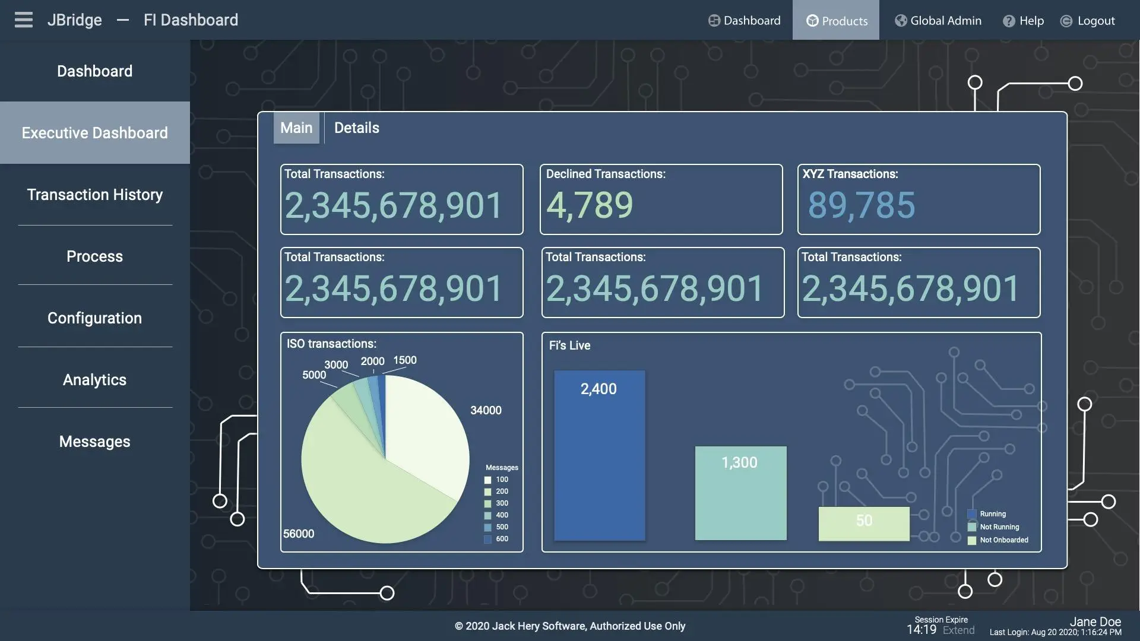Click the Declined Transactions card

pos(661,199)
